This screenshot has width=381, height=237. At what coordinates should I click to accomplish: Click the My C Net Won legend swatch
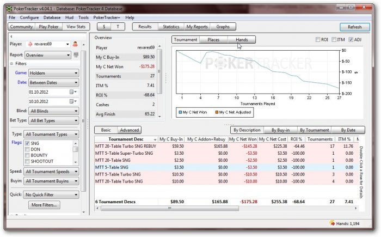click(180, 112)
